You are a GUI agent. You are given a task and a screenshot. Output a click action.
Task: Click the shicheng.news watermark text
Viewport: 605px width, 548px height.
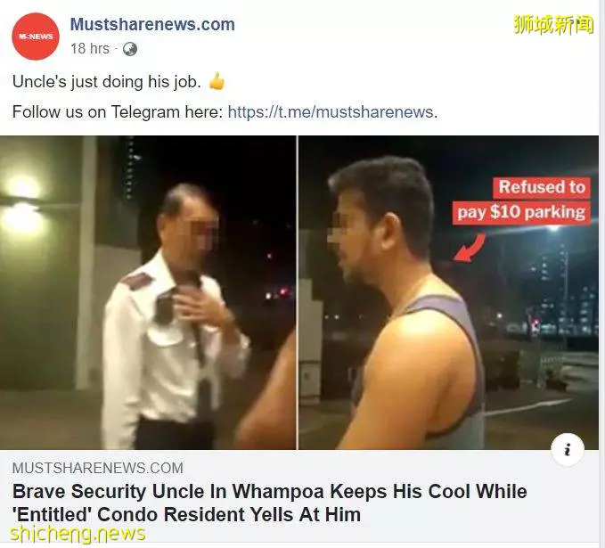[78, 534]
